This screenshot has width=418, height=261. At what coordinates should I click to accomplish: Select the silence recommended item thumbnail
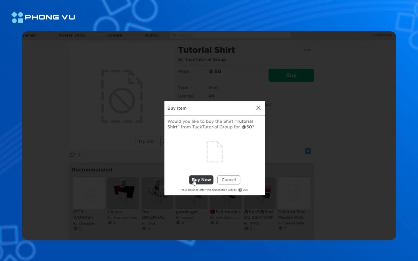(123, 193)
